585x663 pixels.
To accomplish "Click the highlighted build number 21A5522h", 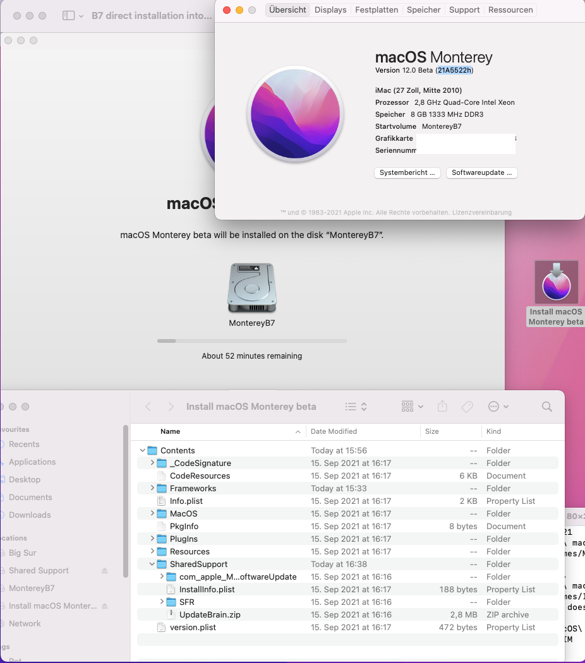I will (454, 70).
